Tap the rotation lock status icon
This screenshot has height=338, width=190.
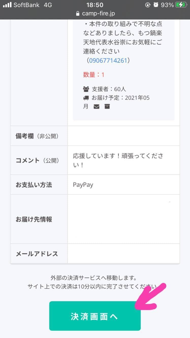[x=148, y=5]
